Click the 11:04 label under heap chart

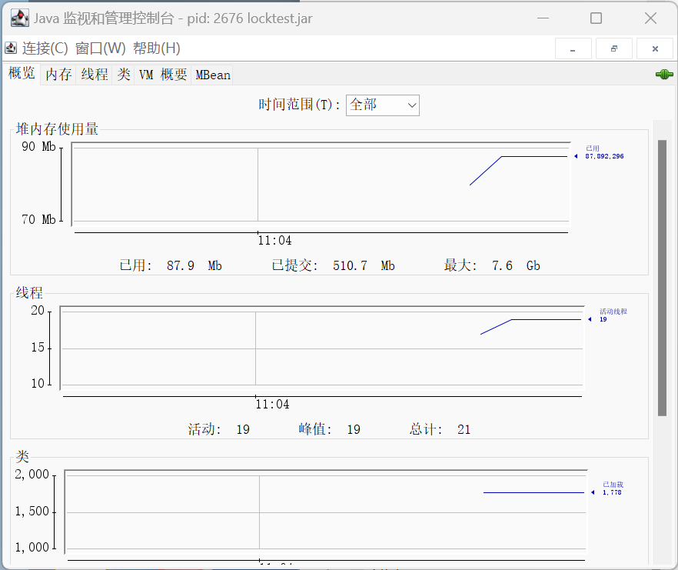274,240
